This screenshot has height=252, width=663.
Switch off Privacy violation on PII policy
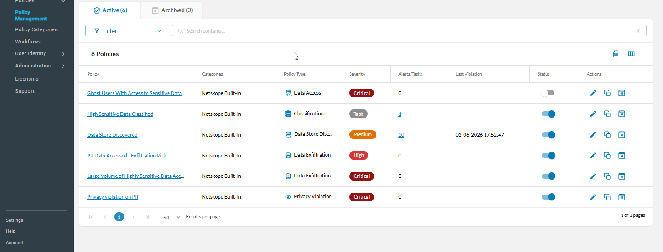(548, 197)
